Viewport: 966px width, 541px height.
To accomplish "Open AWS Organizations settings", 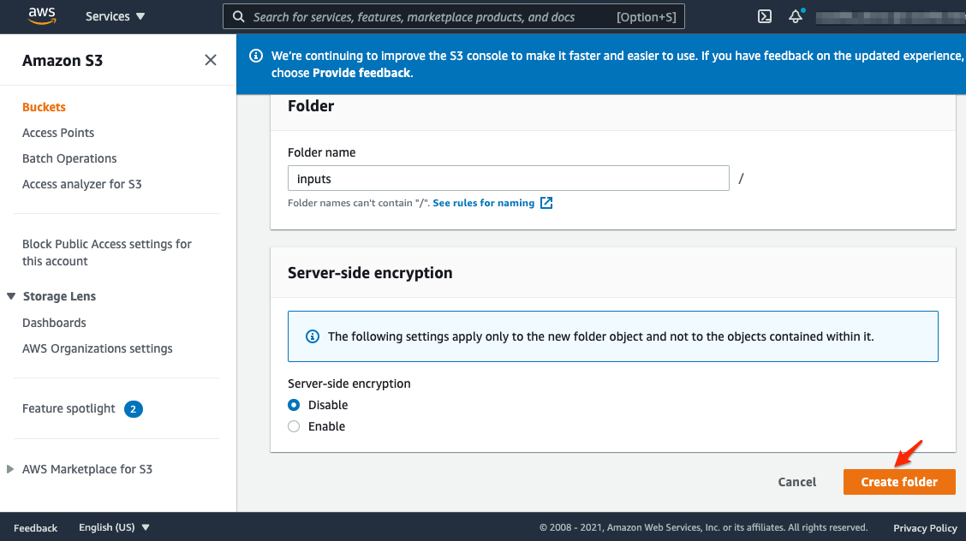I will [x=98, y=348].
